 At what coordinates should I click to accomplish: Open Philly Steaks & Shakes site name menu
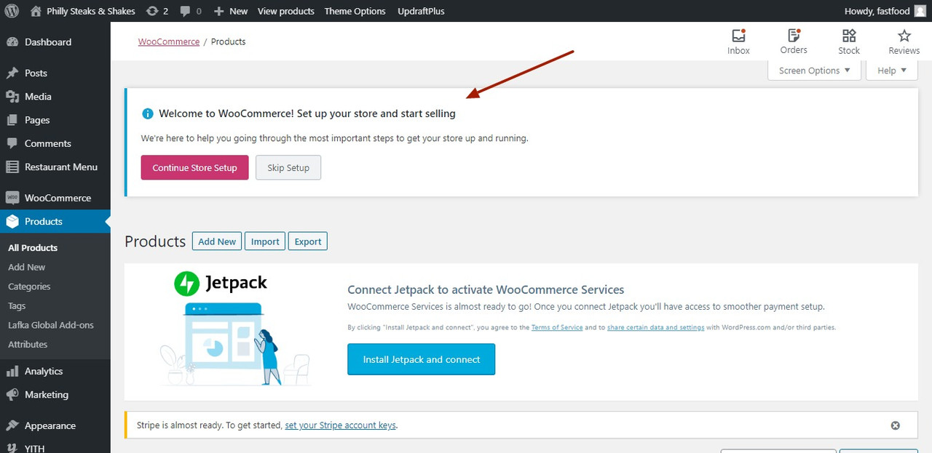[90, 11]
